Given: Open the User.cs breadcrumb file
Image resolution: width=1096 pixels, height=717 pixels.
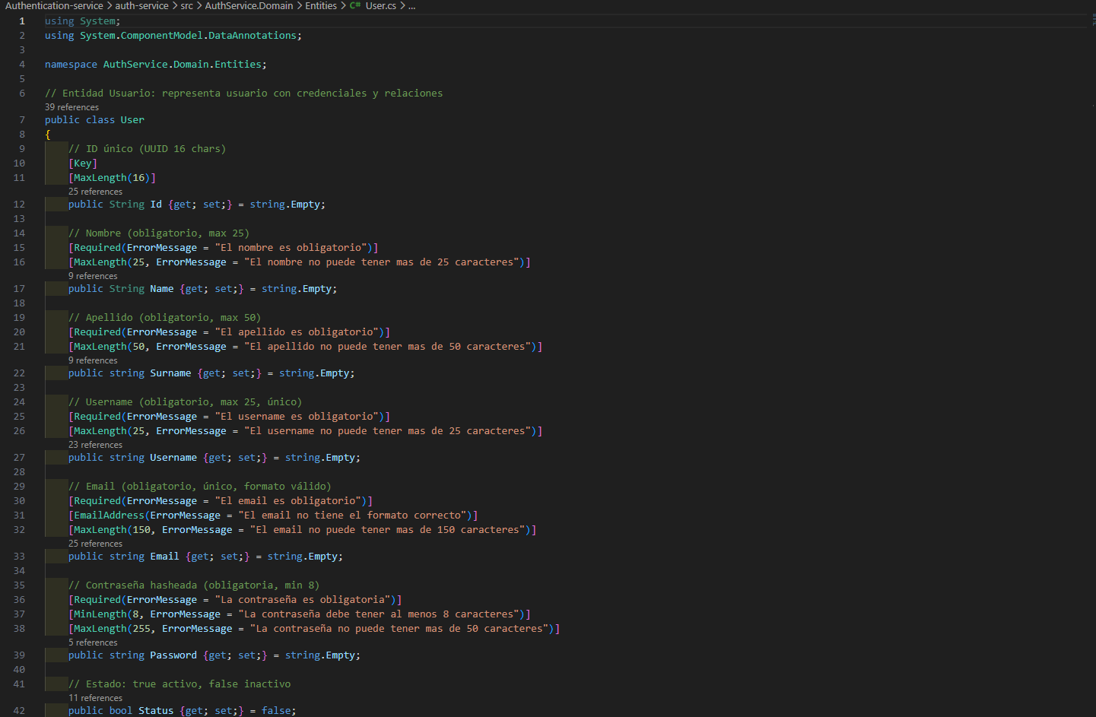Looking at the screenshot, I should [380, 5].
